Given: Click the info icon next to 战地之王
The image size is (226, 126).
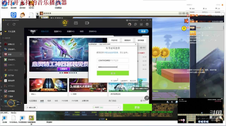Looking at the screenshot, I should tap(21, 44).
